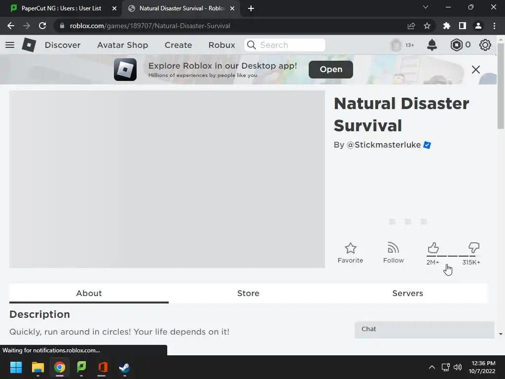
Task: Open File Explorer from taskbar
Action: 37,367
